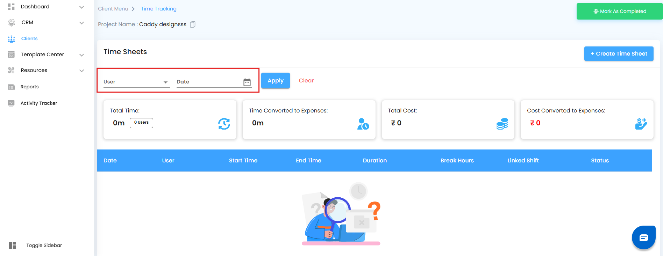Click the Linked Shift column header
This screenshot has height=256, width=663.
523,161
